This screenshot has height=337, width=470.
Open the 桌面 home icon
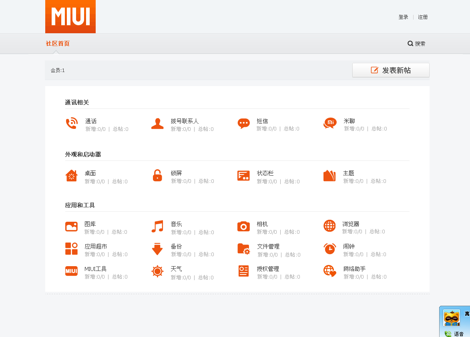coord(72,176)
